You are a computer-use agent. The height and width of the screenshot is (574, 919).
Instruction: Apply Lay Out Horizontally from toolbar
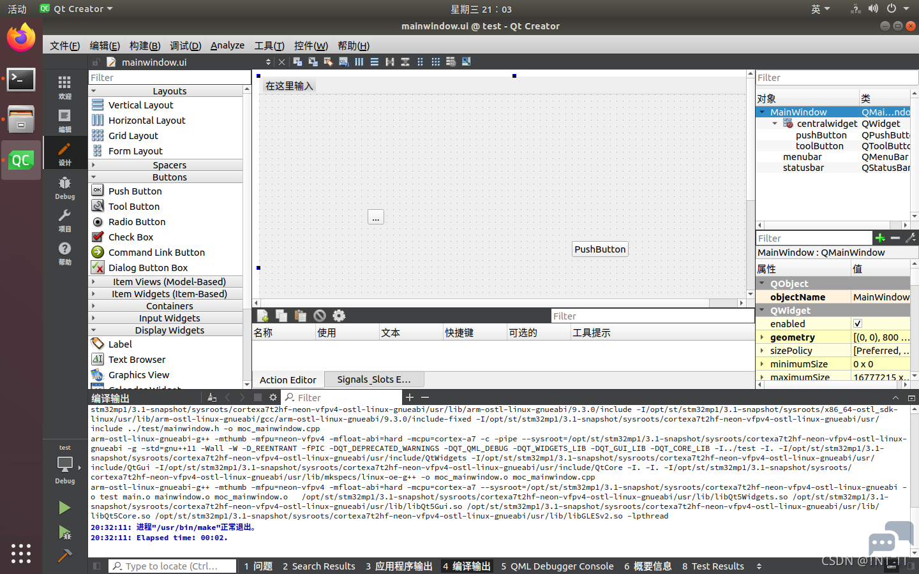point(359,62)
